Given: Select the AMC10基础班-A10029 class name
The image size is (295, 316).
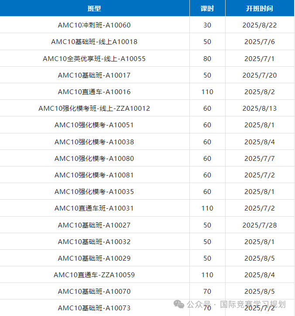Looking at the screenshot, I should tap(94, 258).
